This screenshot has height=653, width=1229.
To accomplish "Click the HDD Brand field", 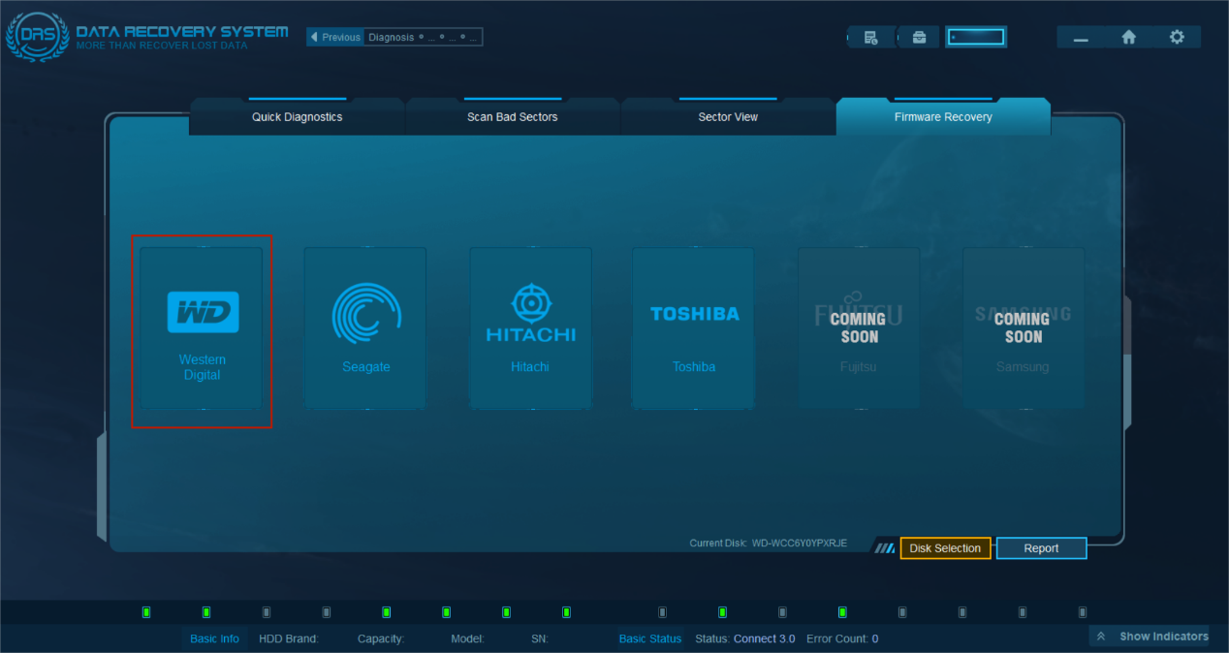I will coord(289,638).
